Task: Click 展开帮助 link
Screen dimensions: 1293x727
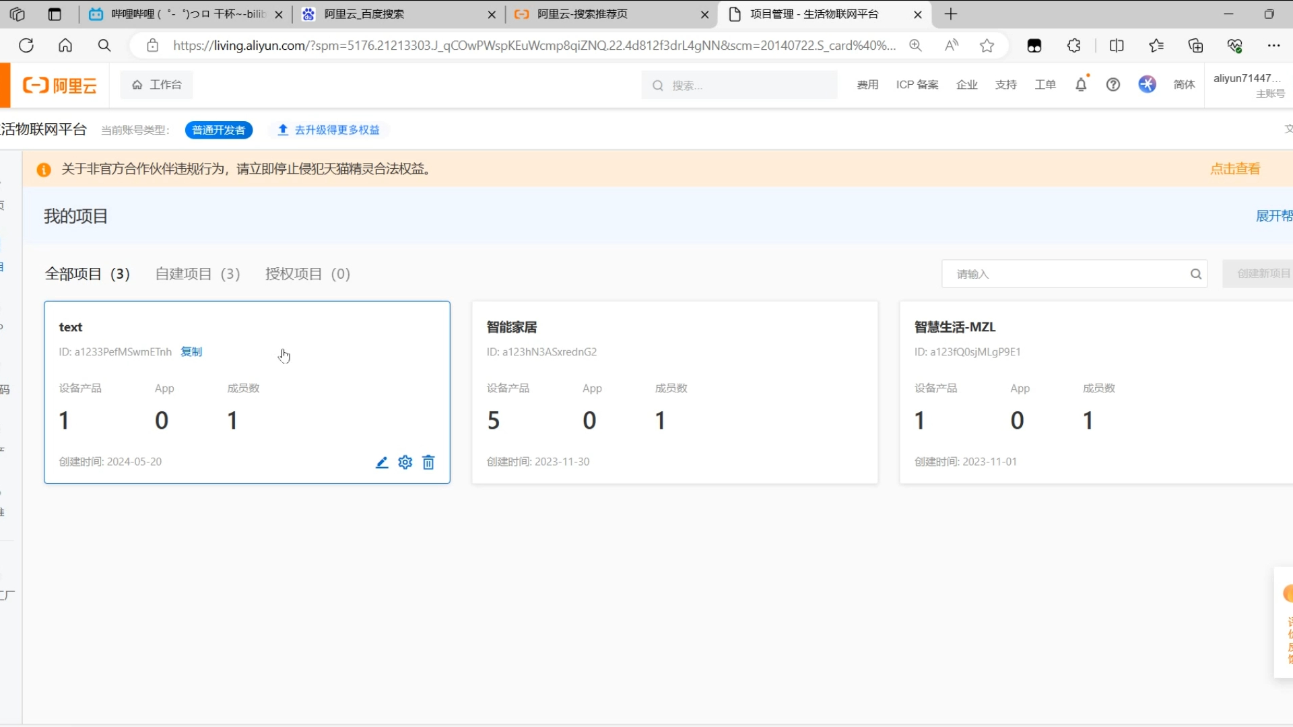Action: point(1274,216)
